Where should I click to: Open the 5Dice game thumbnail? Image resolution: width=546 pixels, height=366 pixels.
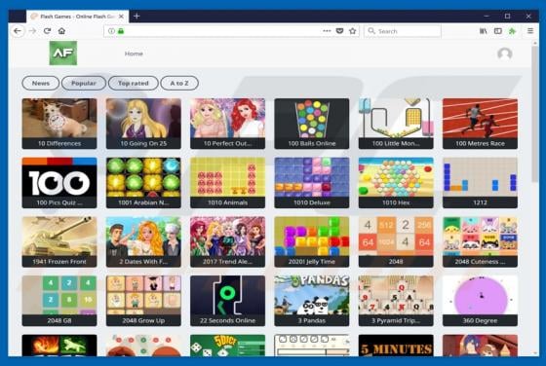[x=228, y=346]
